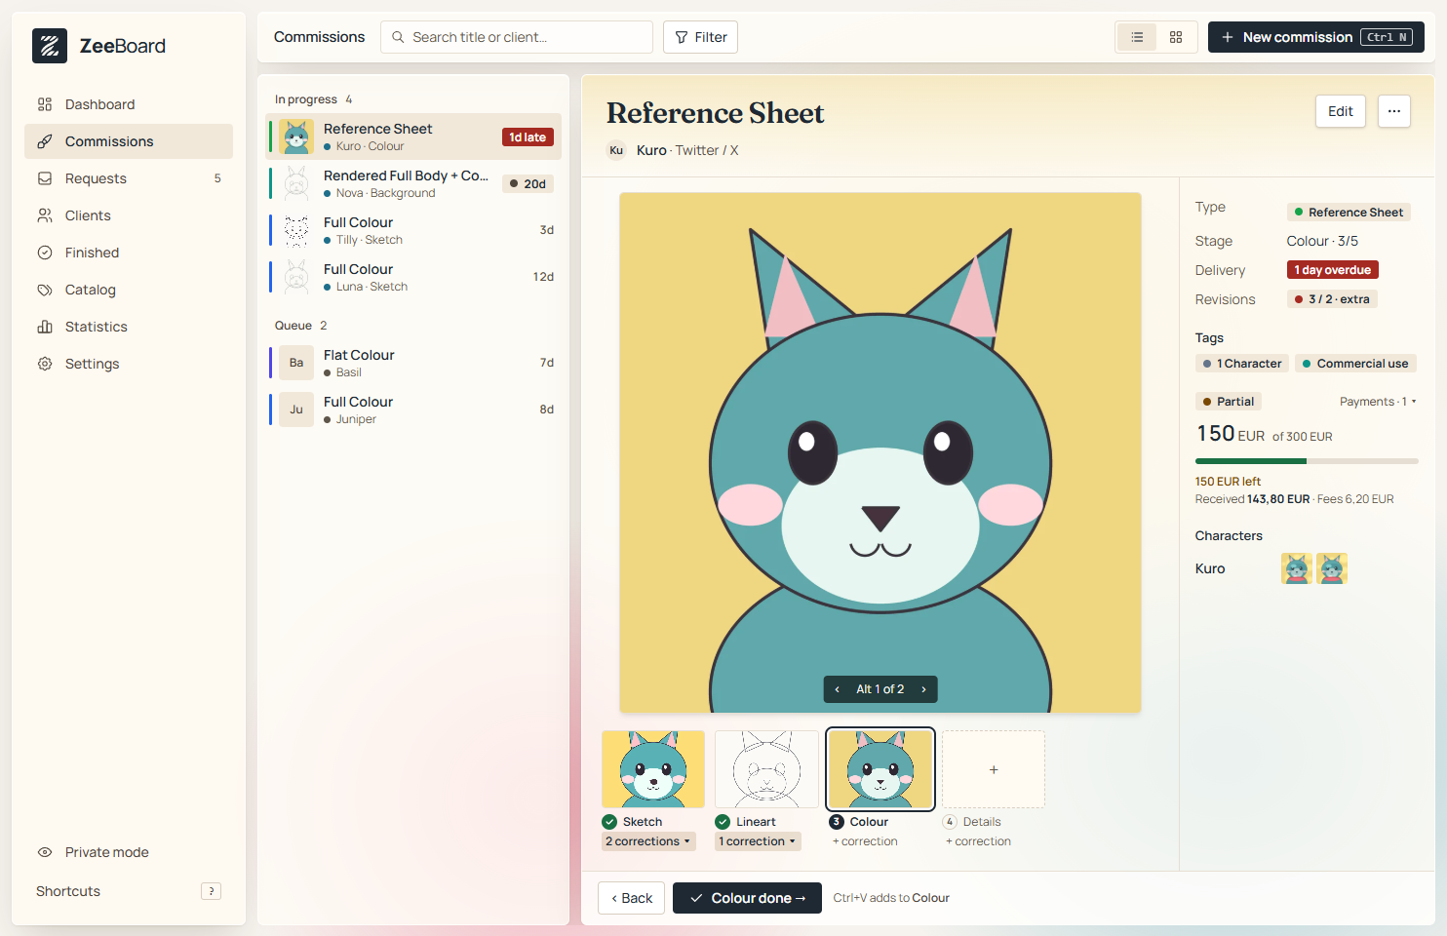Show next alt image arrow
Image resolution: width=1447 pixels, height=936 pixels.
tap(923, 689)
